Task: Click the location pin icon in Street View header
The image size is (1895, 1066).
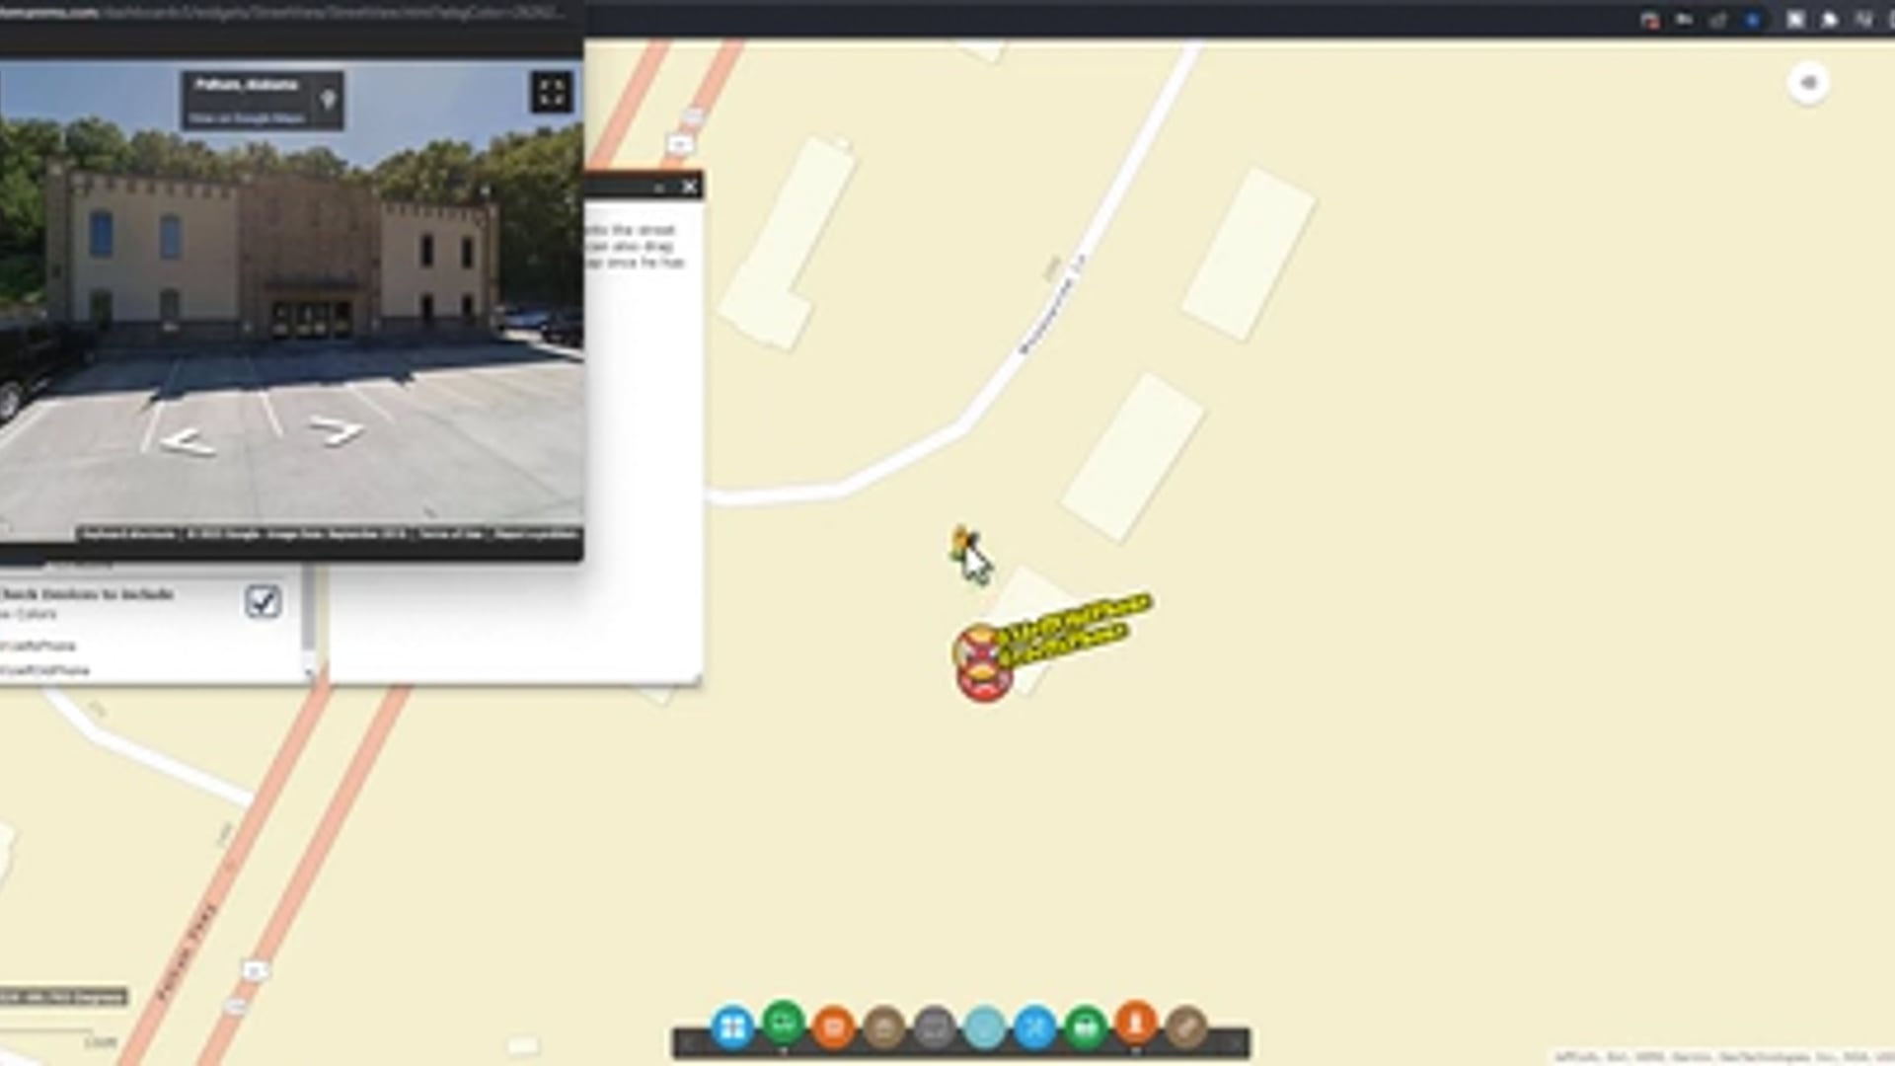Action: [328, 99]
